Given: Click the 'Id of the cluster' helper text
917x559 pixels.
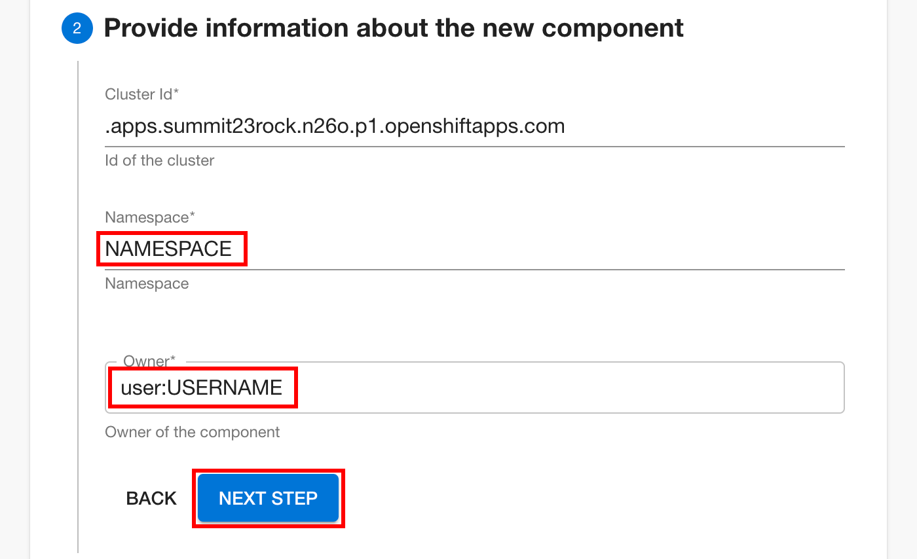Looking at the screenshot, I should pos(160,160).
